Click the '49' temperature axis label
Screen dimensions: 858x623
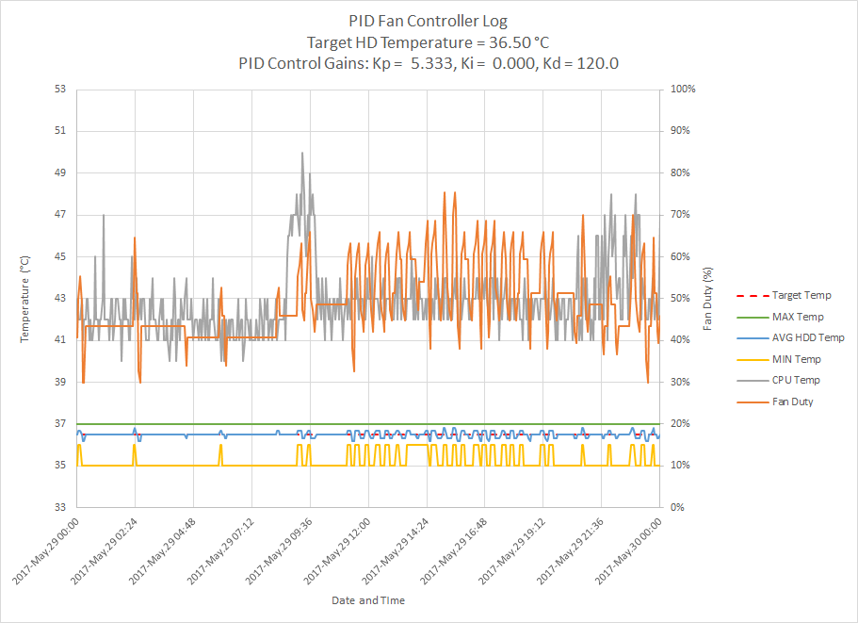pyautogui.click(x=60, y=172)
